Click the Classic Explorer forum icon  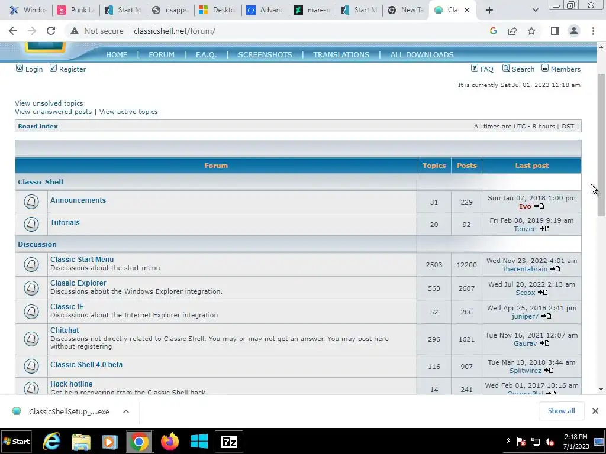tap(31, 288)
